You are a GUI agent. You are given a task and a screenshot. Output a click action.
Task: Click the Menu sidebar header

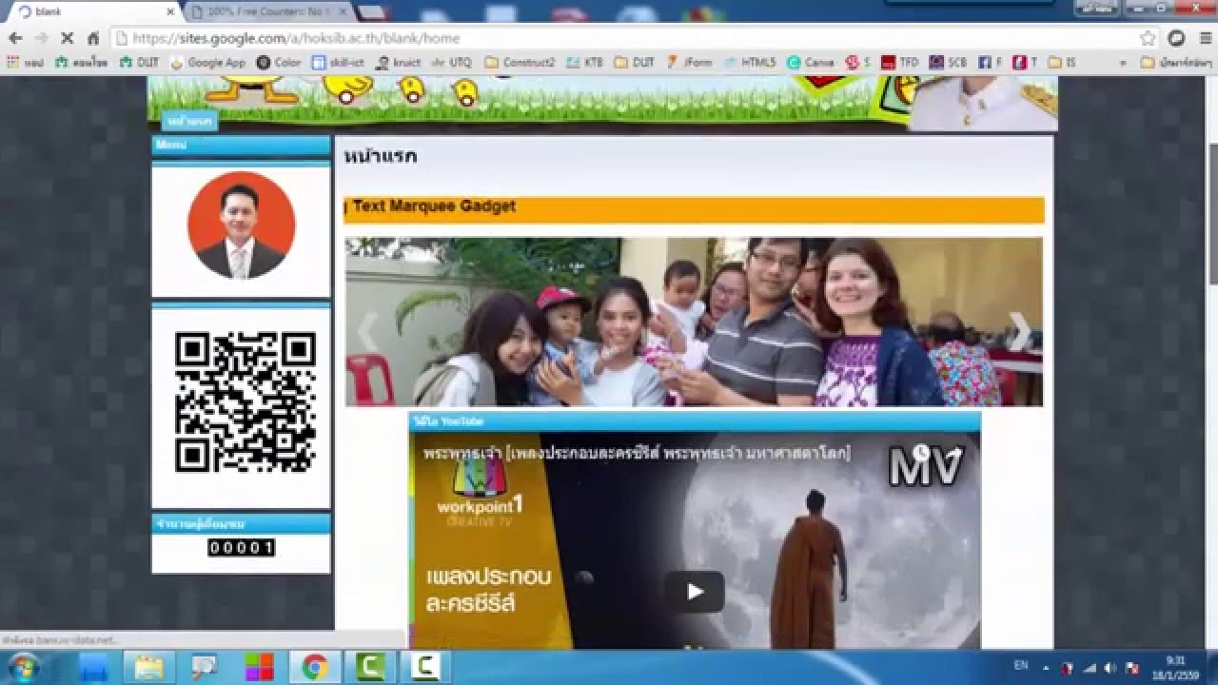pos(241,146)
